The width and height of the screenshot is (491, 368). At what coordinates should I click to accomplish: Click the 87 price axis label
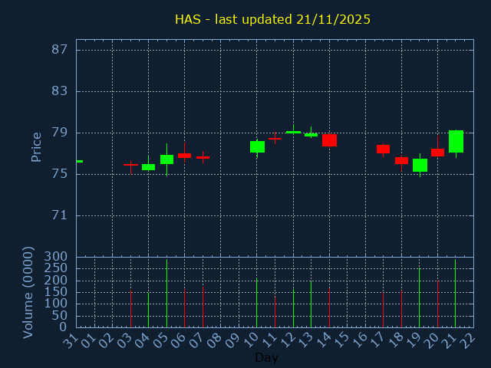[60, 49]
